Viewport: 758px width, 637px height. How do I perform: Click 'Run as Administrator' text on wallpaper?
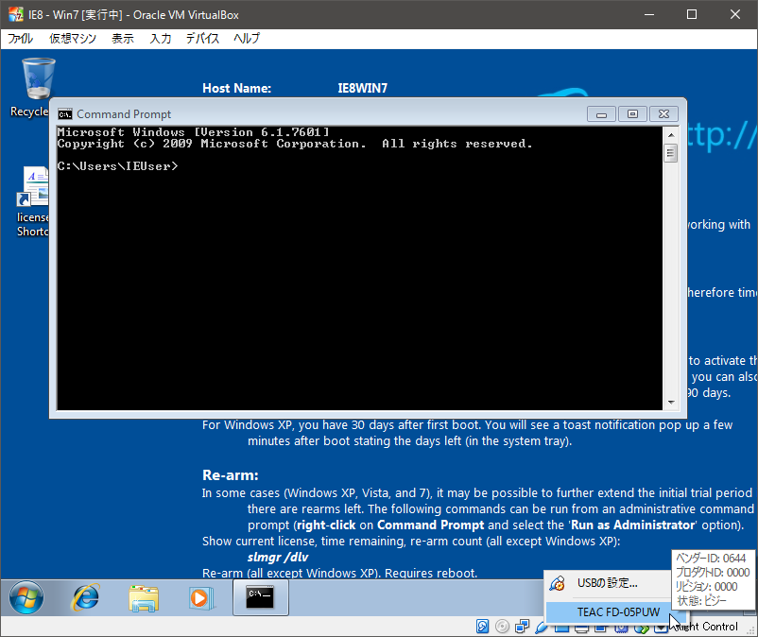633,525
